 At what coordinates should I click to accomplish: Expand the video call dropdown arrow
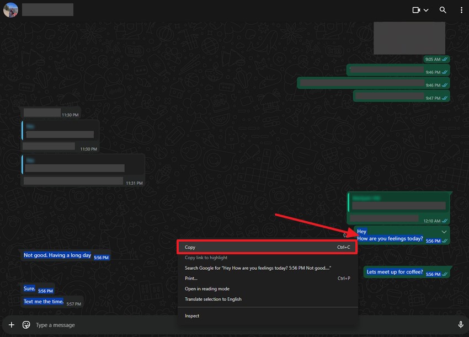[x=426, y=10]
